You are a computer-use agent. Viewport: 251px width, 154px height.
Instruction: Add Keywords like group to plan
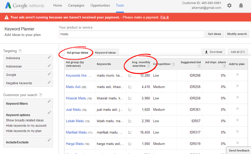(237, 74)
